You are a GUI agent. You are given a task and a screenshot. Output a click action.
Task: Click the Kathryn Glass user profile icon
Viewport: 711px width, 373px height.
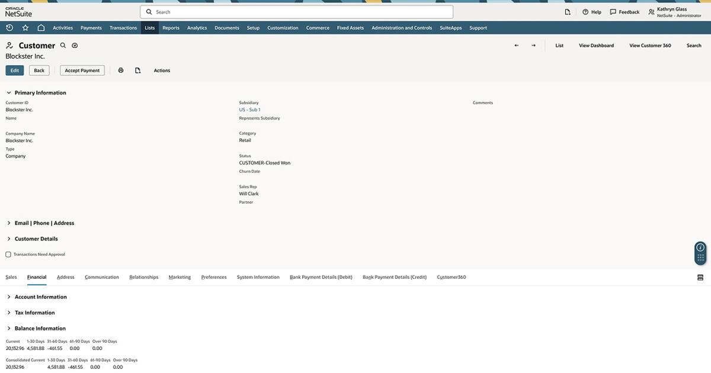tap(650, 11)
